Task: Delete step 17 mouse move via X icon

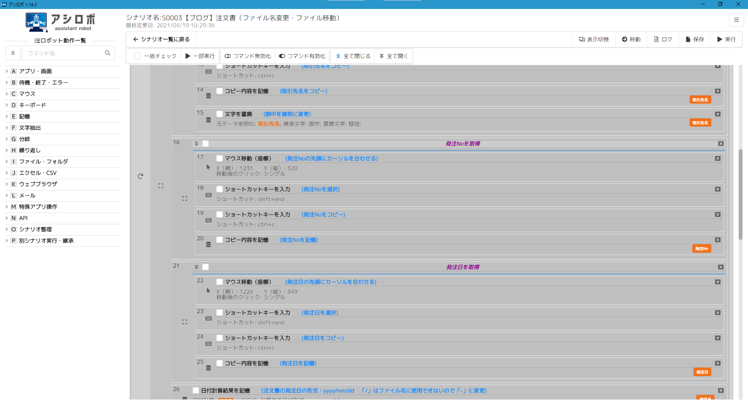Action: coord(718,158)
